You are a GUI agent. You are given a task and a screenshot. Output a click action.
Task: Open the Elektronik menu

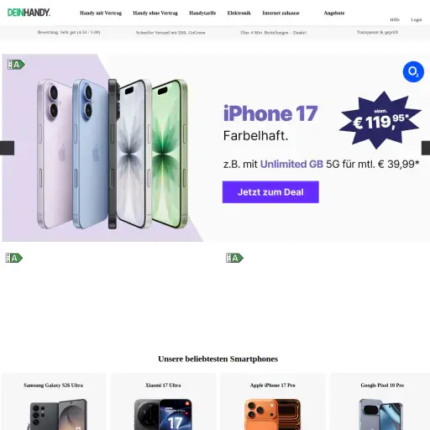pos(239,13)
